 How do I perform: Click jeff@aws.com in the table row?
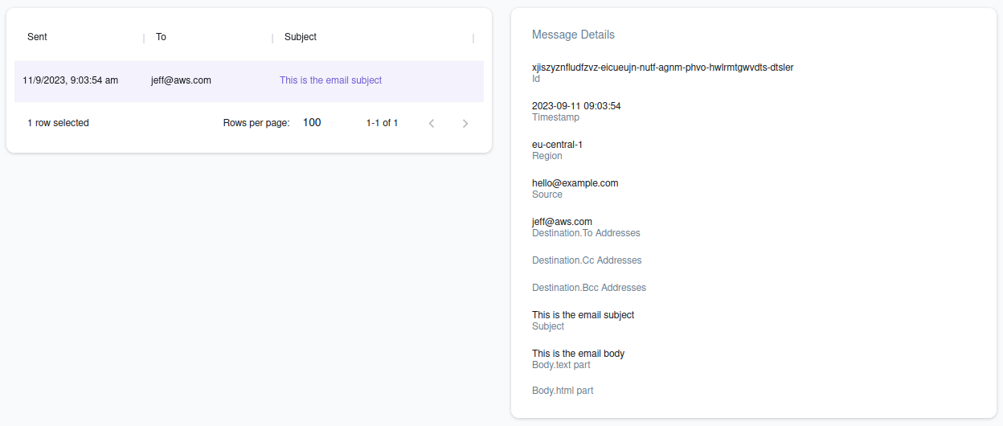(x=181, y=80)
